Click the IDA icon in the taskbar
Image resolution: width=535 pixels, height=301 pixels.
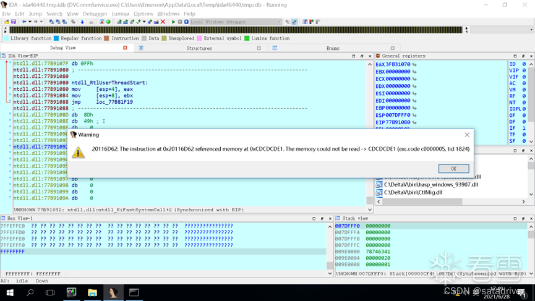pos(113,292)
